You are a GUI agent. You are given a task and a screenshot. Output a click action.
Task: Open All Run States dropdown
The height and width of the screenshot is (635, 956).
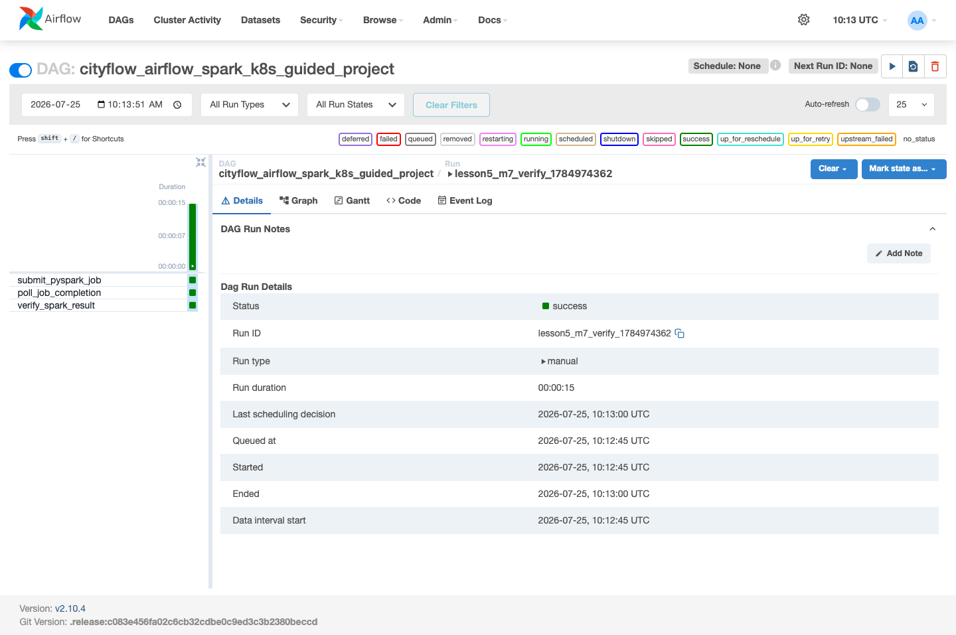tap(356, 105)
